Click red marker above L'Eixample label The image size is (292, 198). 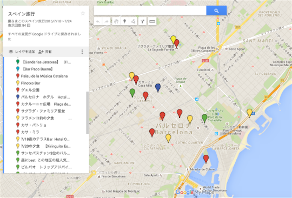pos(146,96)
